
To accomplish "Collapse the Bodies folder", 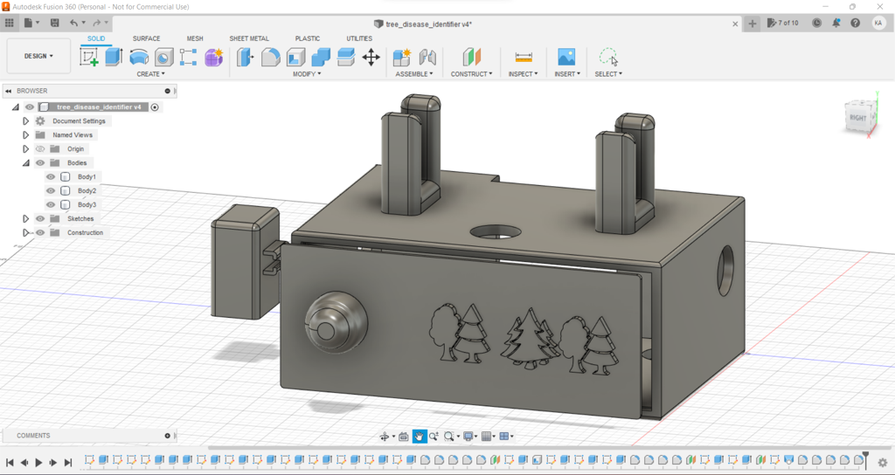I will [26, 163].
